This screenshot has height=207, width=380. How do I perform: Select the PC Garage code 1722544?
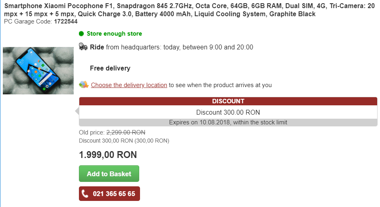[66, 21]
